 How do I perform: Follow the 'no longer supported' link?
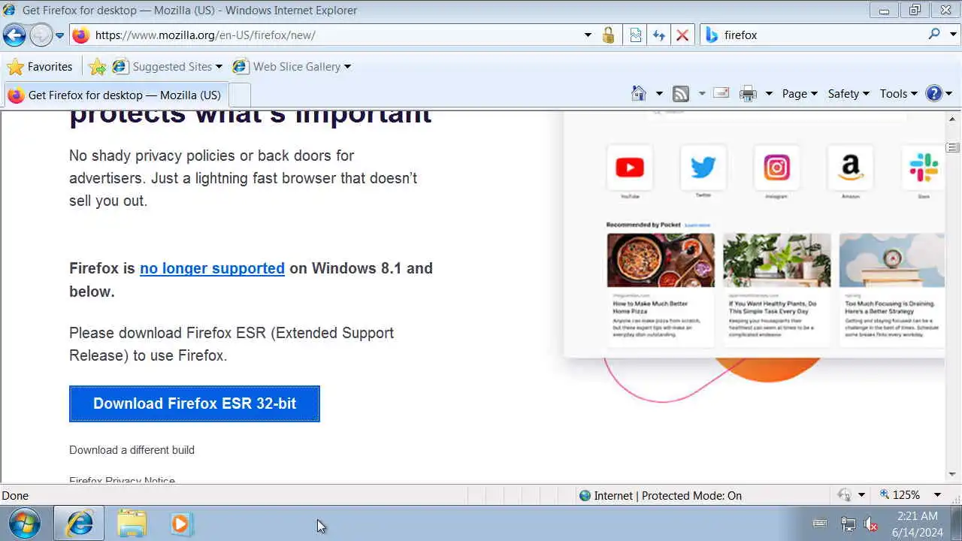coord(212,268)
